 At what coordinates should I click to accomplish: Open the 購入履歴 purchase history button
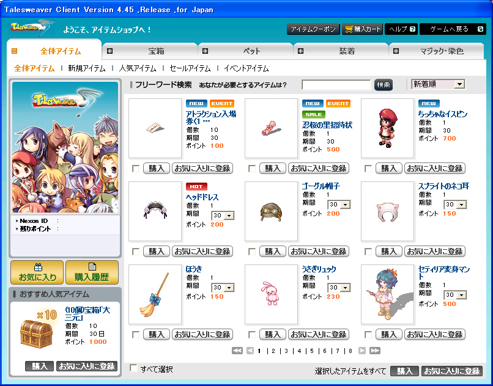pos(92,272)
